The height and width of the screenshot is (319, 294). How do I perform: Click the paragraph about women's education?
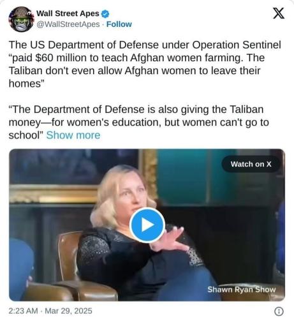[138, 122]
